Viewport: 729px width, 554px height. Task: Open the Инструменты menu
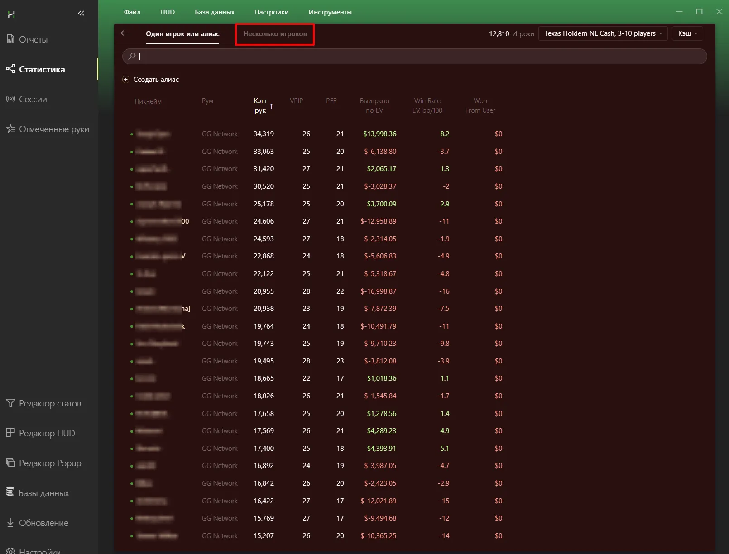pos(330,12)
